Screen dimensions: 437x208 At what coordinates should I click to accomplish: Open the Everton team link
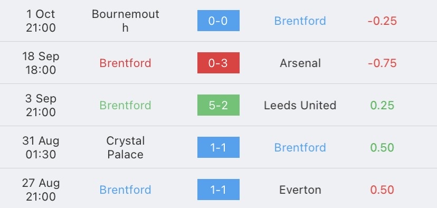(x=300, y=190)
